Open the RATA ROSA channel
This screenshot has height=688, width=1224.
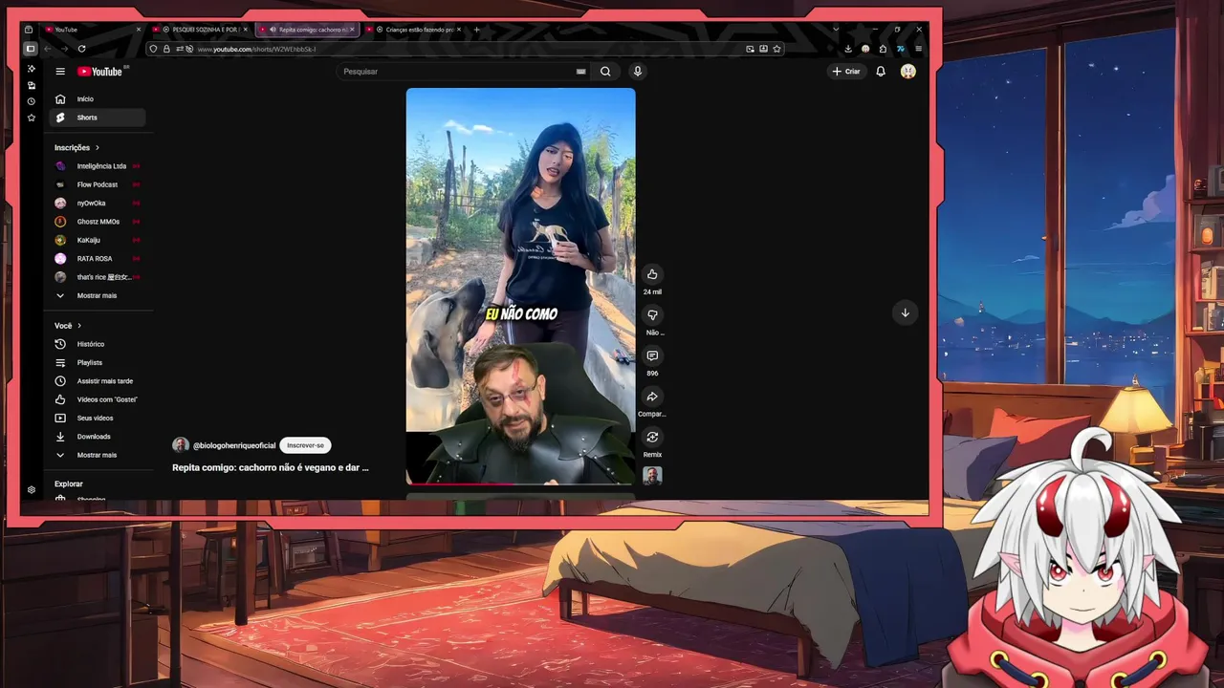coord(99,258)
